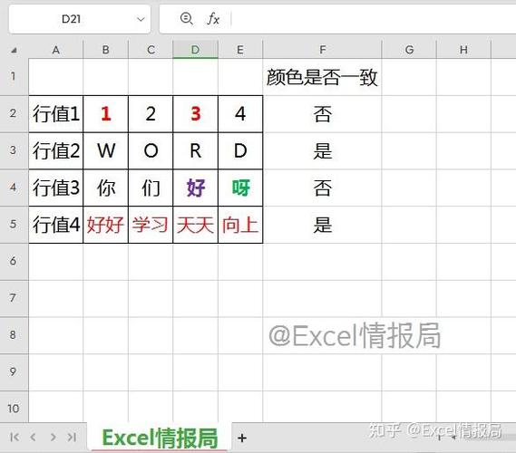The height and width of the screenshot is (453, 516).
Task: Select the cell with value 4
Action: coord(240,114)
